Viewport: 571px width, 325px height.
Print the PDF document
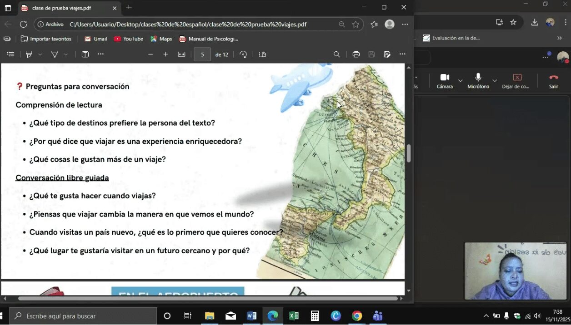pyautogui.click(x=356, y=54)
